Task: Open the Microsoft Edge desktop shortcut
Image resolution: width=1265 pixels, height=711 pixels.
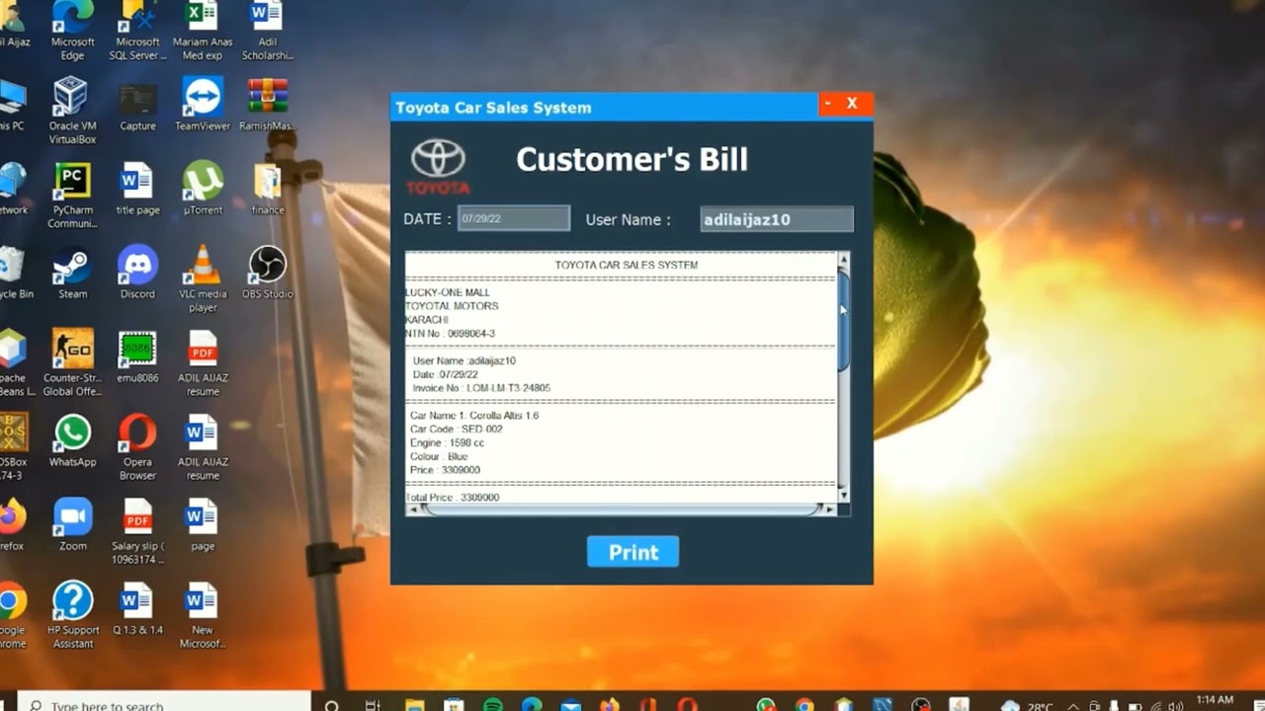Action: click(x=72, y=30)
